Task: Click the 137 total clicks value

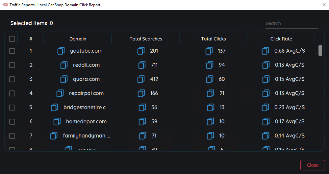Action: pos(222,51)
